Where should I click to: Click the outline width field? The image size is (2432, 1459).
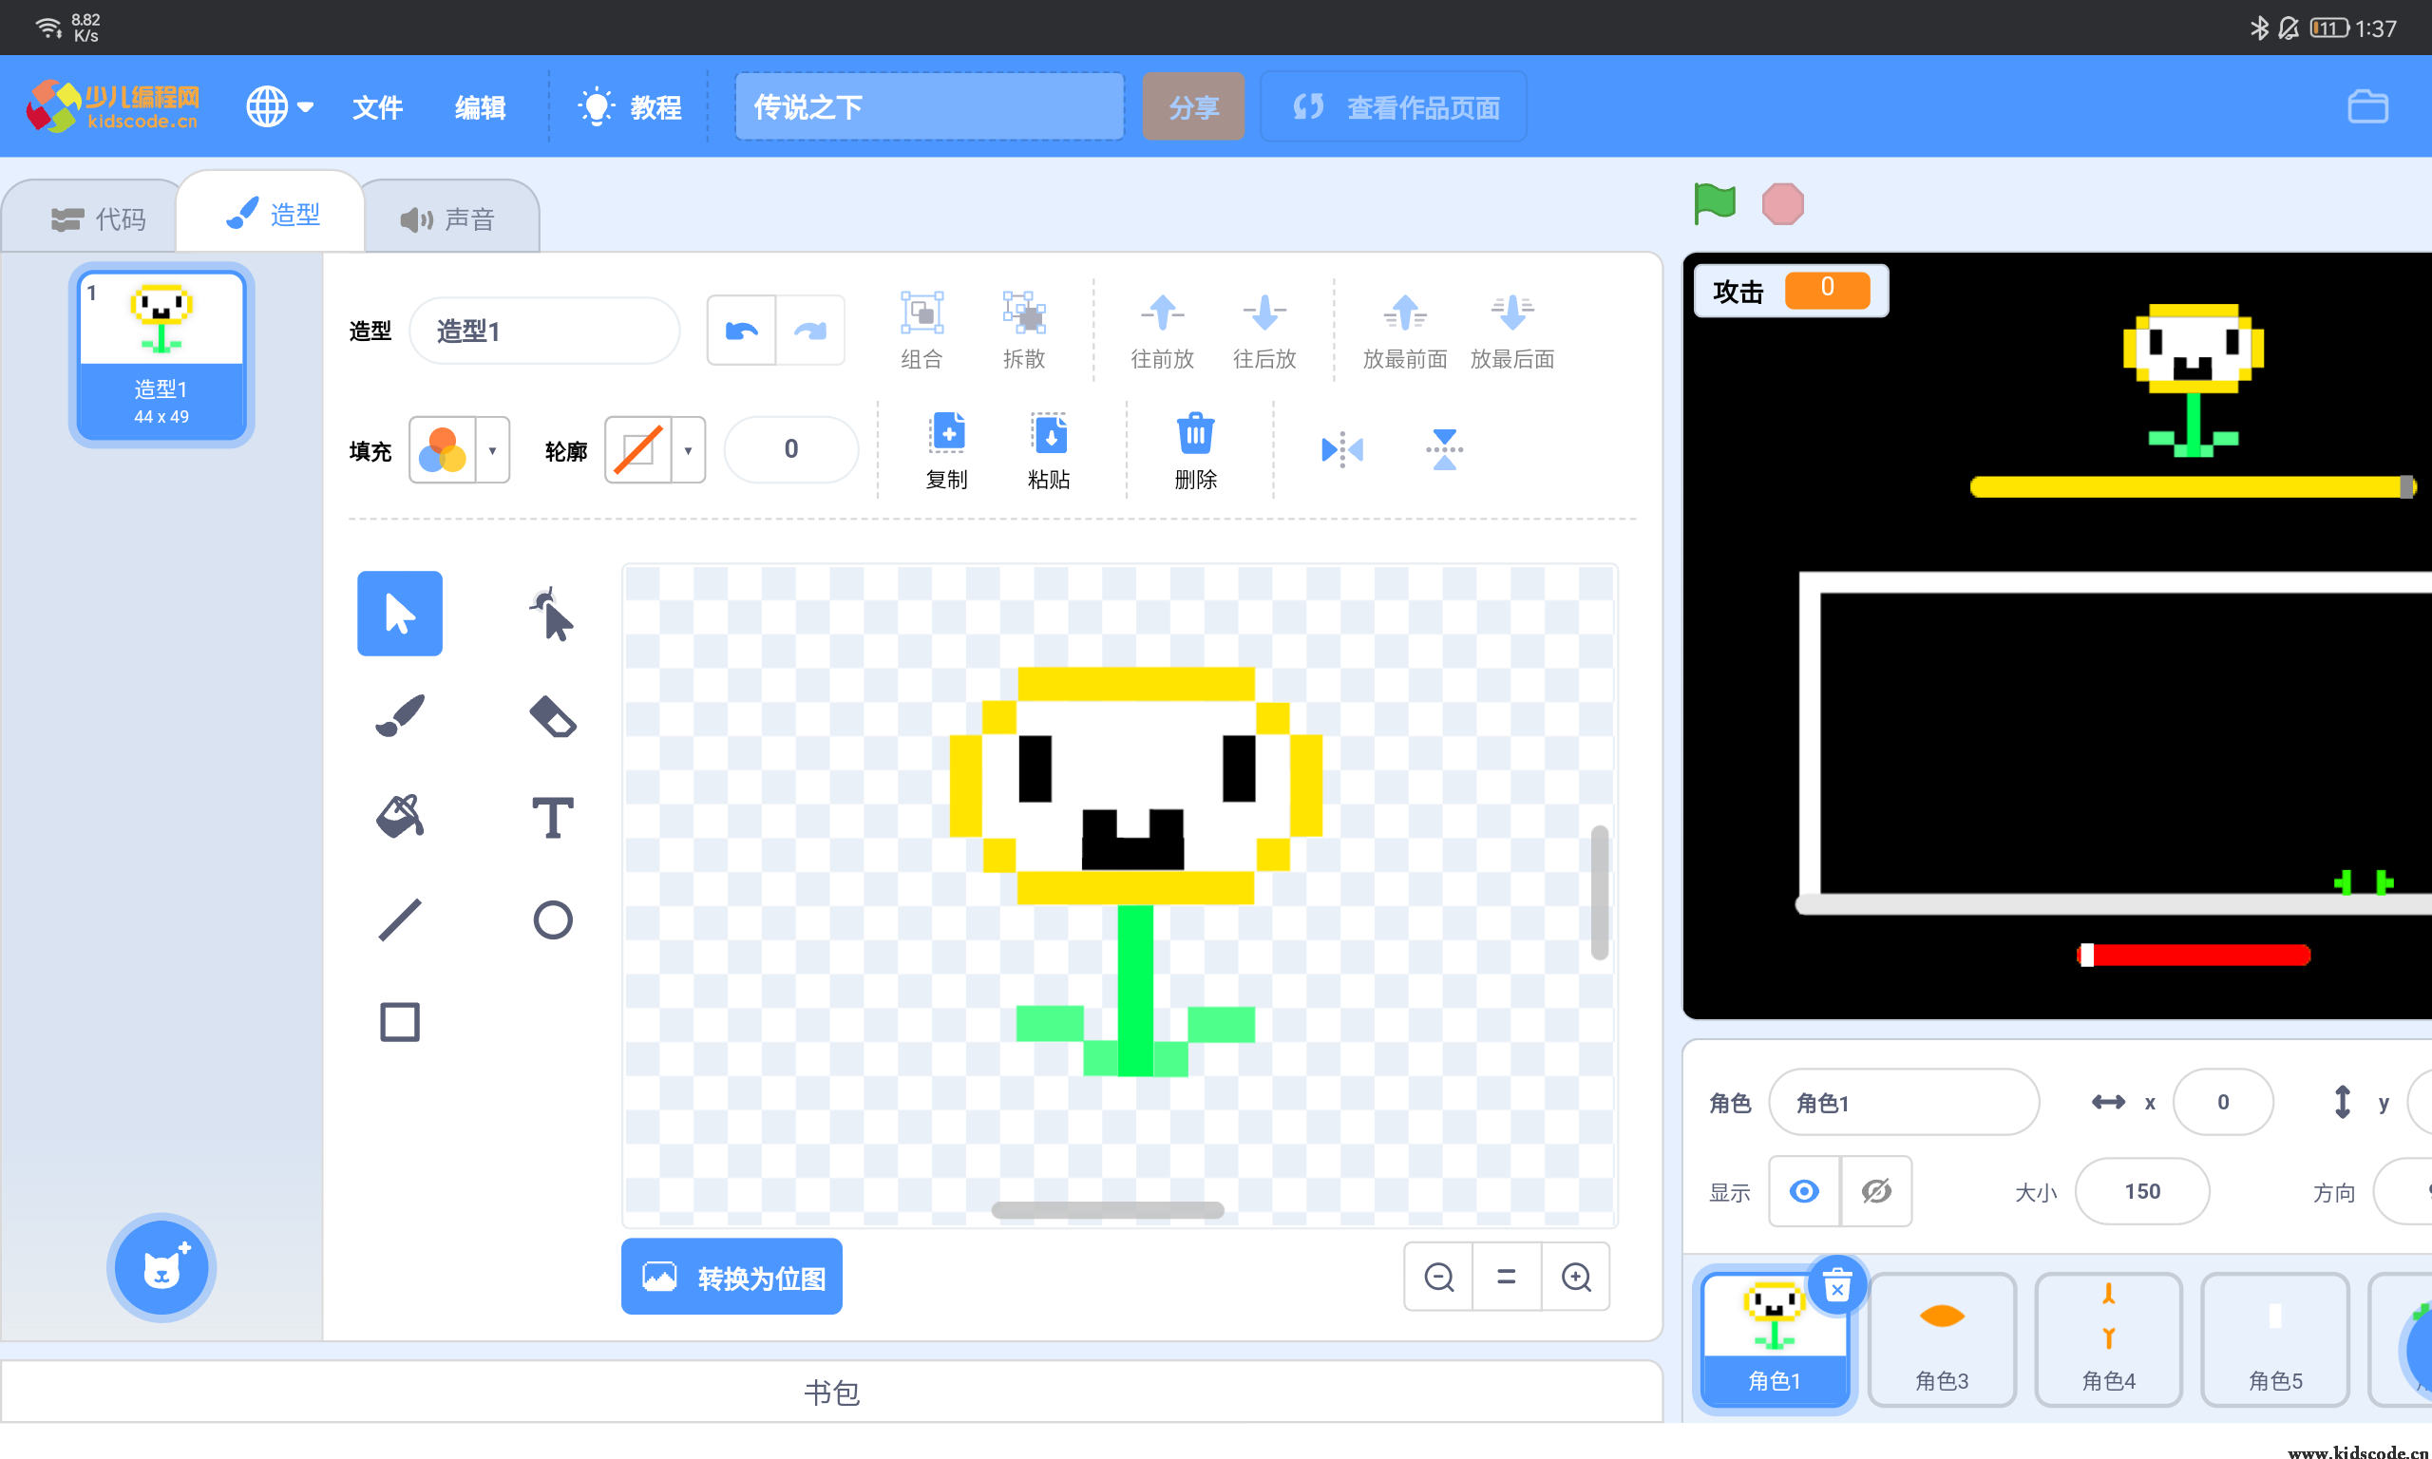coord(791,449)
